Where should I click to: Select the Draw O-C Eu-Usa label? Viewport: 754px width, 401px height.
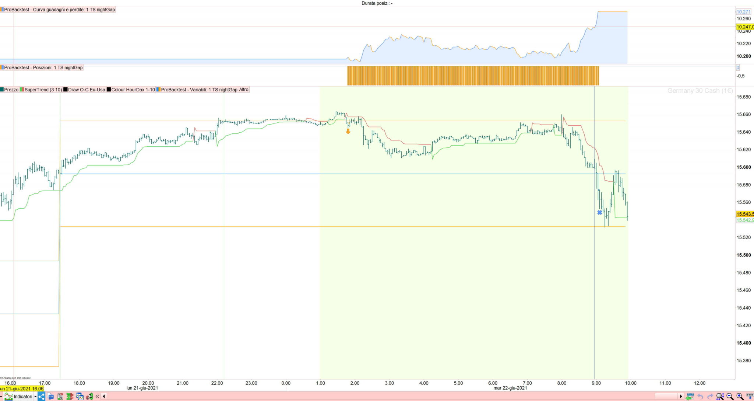tap(87, 90)
